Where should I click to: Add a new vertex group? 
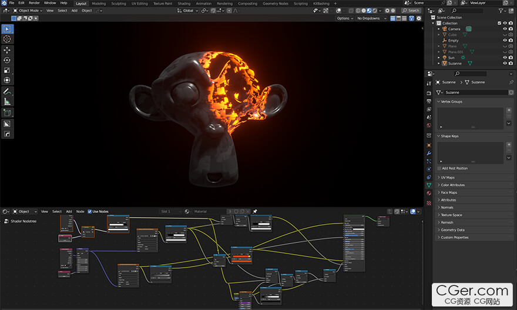click(509, 110)
